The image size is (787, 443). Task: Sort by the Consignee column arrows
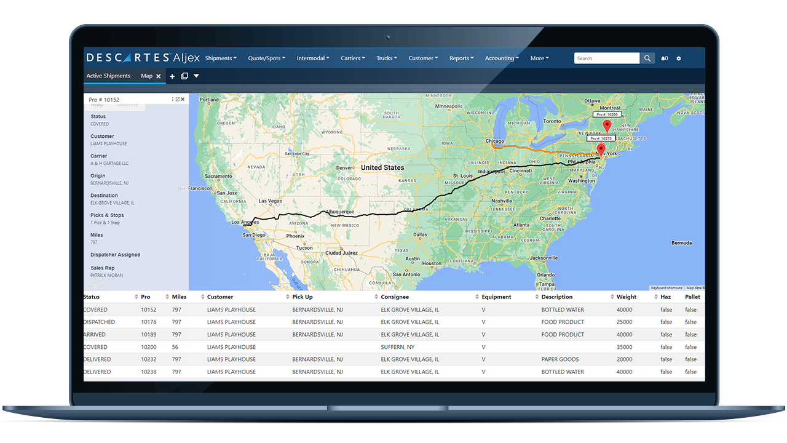(x=477, y=297)
